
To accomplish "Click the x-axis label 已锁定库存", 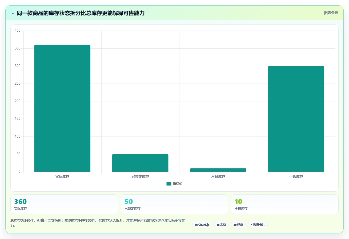I will coord(140,176).
